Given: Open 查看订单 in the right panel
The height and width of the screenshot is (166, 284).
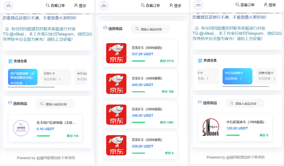Looking at the screenshot, I should (245, 5).
